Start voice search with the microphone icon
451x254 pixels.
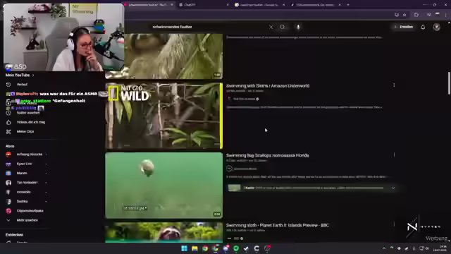point(298,27)
